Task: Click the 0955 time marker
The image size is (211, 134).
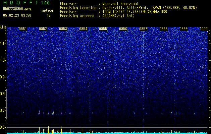Action: point(103,29)
